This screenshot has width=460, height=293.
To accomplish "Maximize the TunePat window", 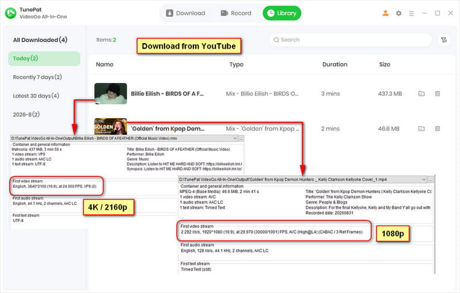I will pos(438,13).
